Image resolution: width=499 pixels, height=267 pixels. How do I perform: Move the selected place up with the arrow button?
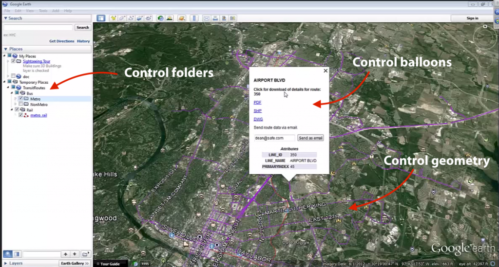tap(65, 254)
